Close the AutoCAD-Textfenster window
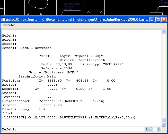The width and height of the screenshot is (168, 134). [164, 19]
